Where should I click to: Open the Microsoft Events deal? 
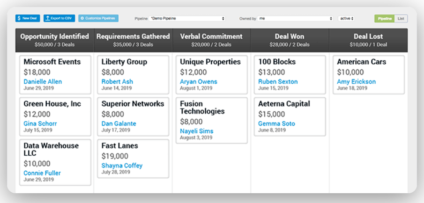(x=52, y=62)
